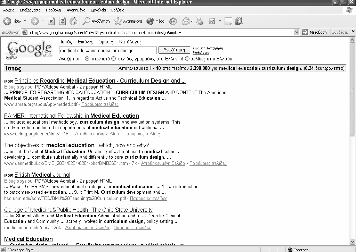Open the British Medical Journal result
This screenshot has height=252, width=356.
point(42,175)
